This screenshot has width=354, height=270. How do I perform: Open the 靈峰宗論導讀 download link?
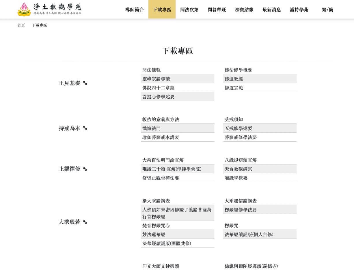(x=156, y=79)
